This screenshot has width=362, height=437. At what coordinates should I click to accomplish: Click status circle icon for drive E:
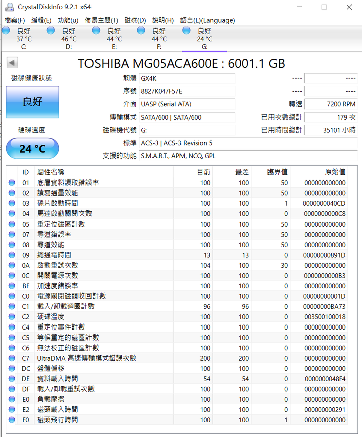click(x=96, y=30)
